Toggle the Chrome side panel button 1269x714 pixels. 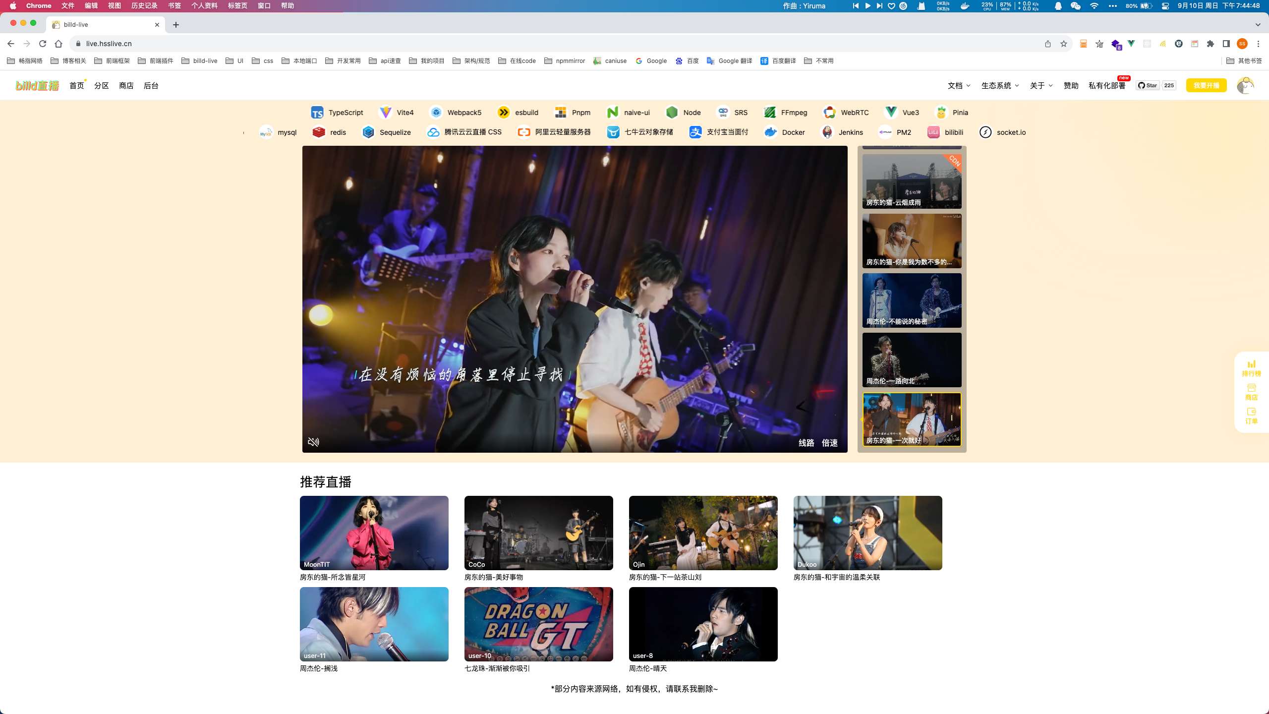(x=1226, y=44)
